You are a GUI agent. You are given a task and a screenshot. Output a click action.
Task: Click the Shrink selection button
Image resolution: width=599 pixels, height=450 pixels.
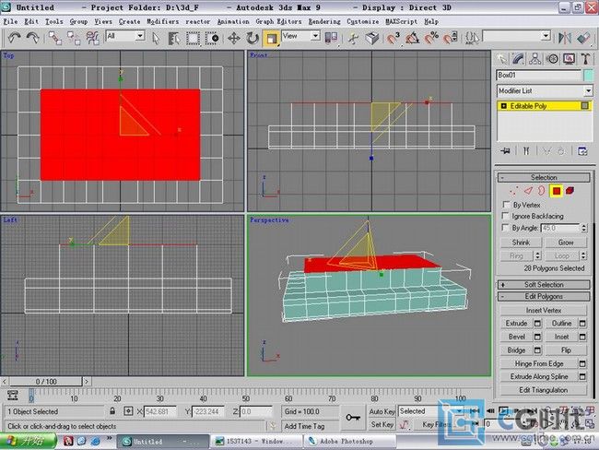pyautogui.click(x=521, y=243)
